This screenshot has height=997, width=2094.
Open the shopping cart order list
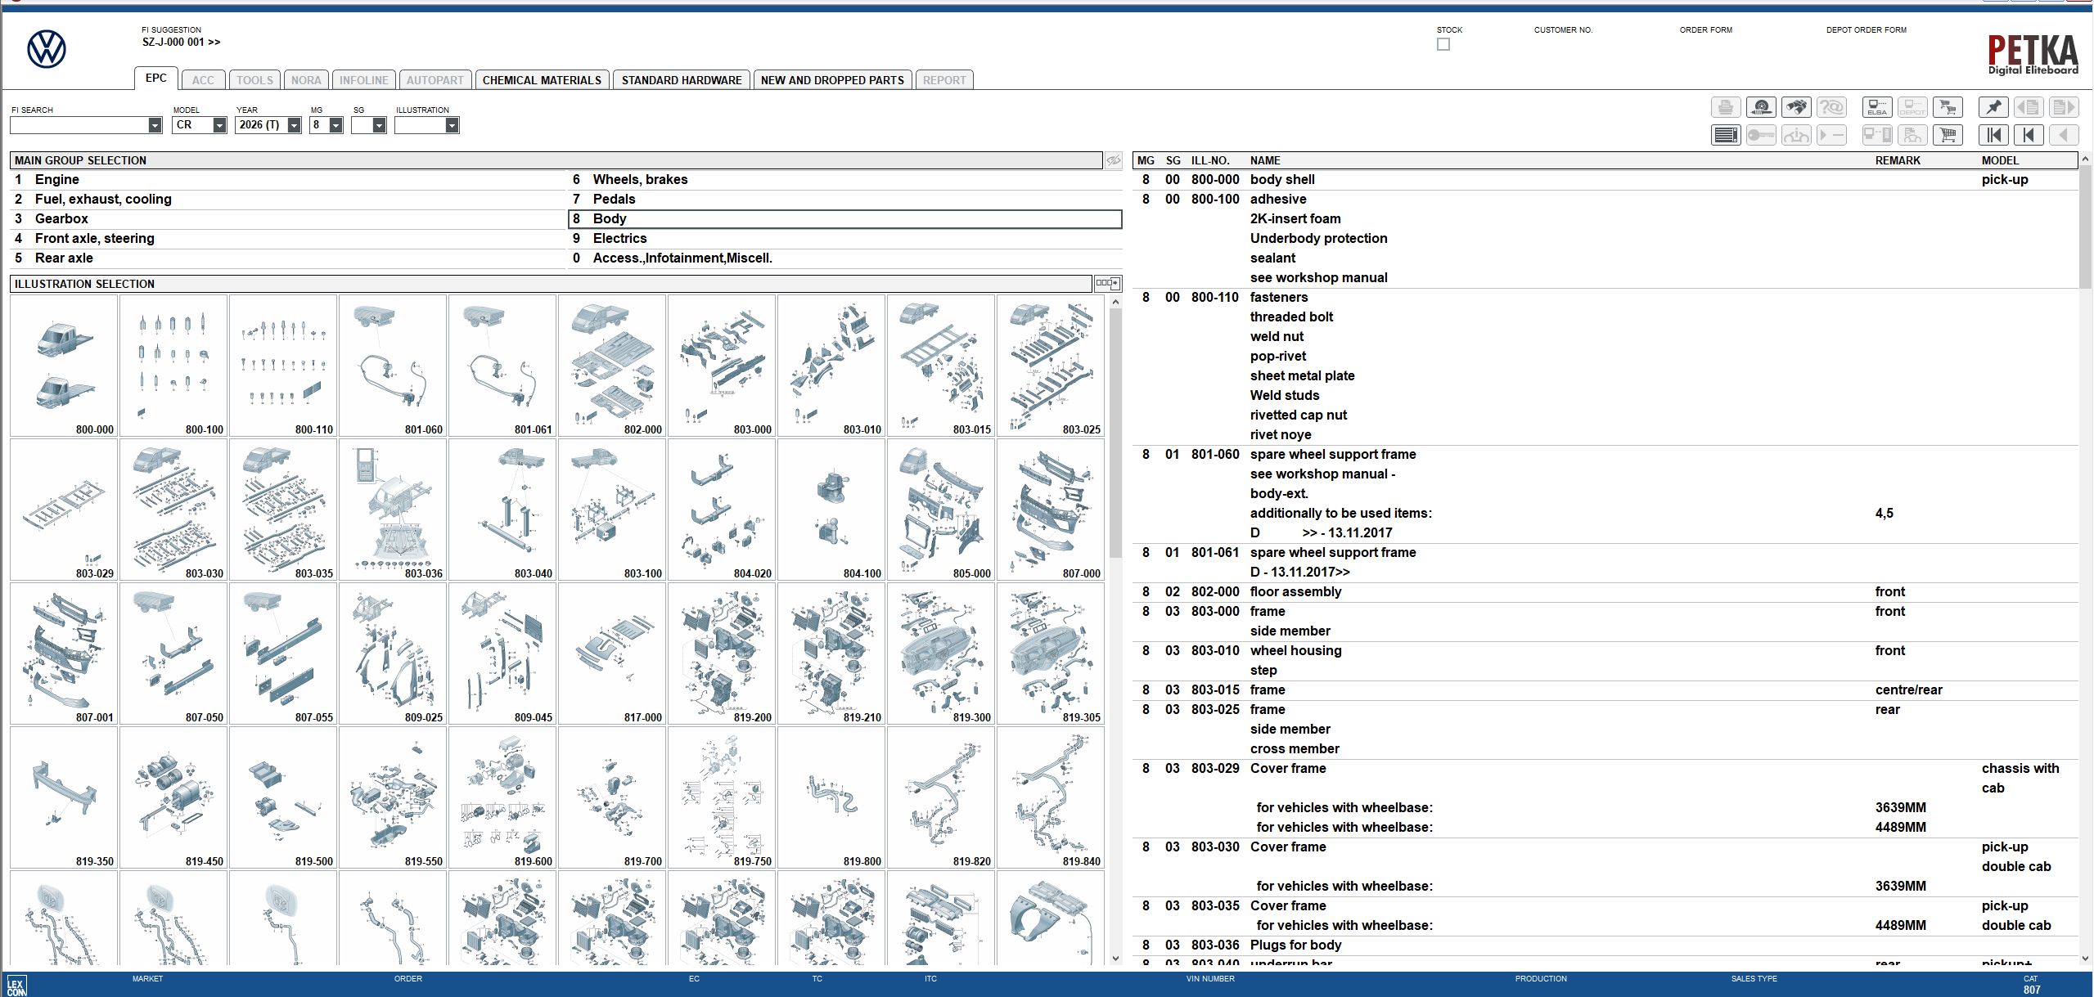click(1948, 134)
